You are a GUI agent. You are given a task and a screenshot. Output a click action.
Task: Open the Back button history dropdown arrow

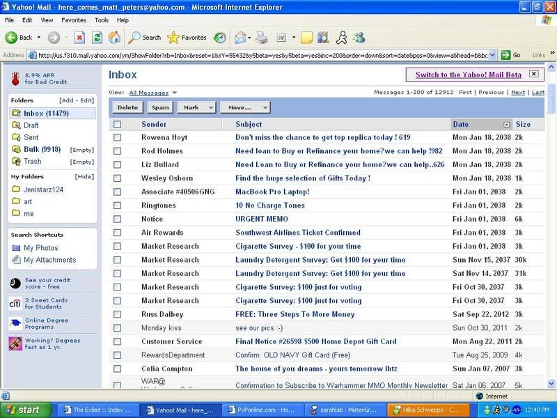(39, 38)
